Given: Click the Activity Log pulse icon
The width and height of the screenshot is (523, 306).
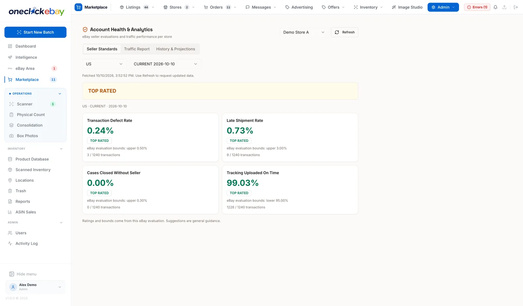Looking at the screenshot, I should click(x=10, y=244).
